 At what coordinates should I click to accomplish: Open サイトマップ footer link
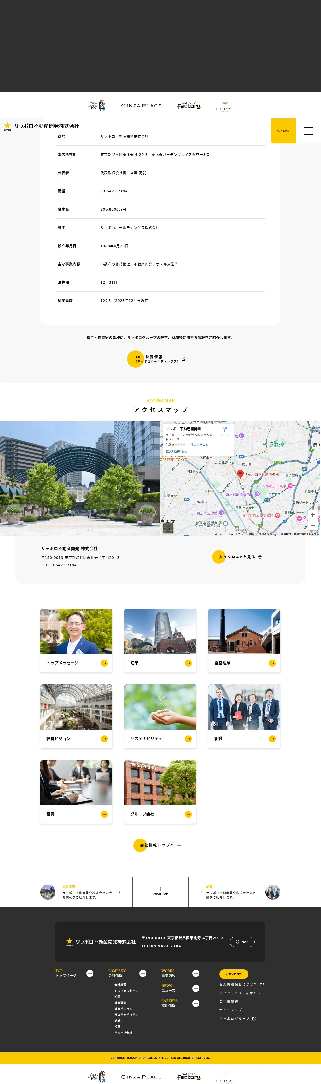coord(230,1010)
